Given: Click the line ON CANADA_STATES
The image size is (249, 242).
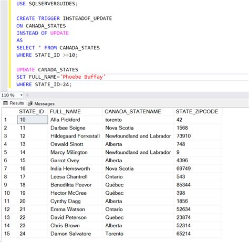Looking at the screenshot, I should tap(41, 26).
